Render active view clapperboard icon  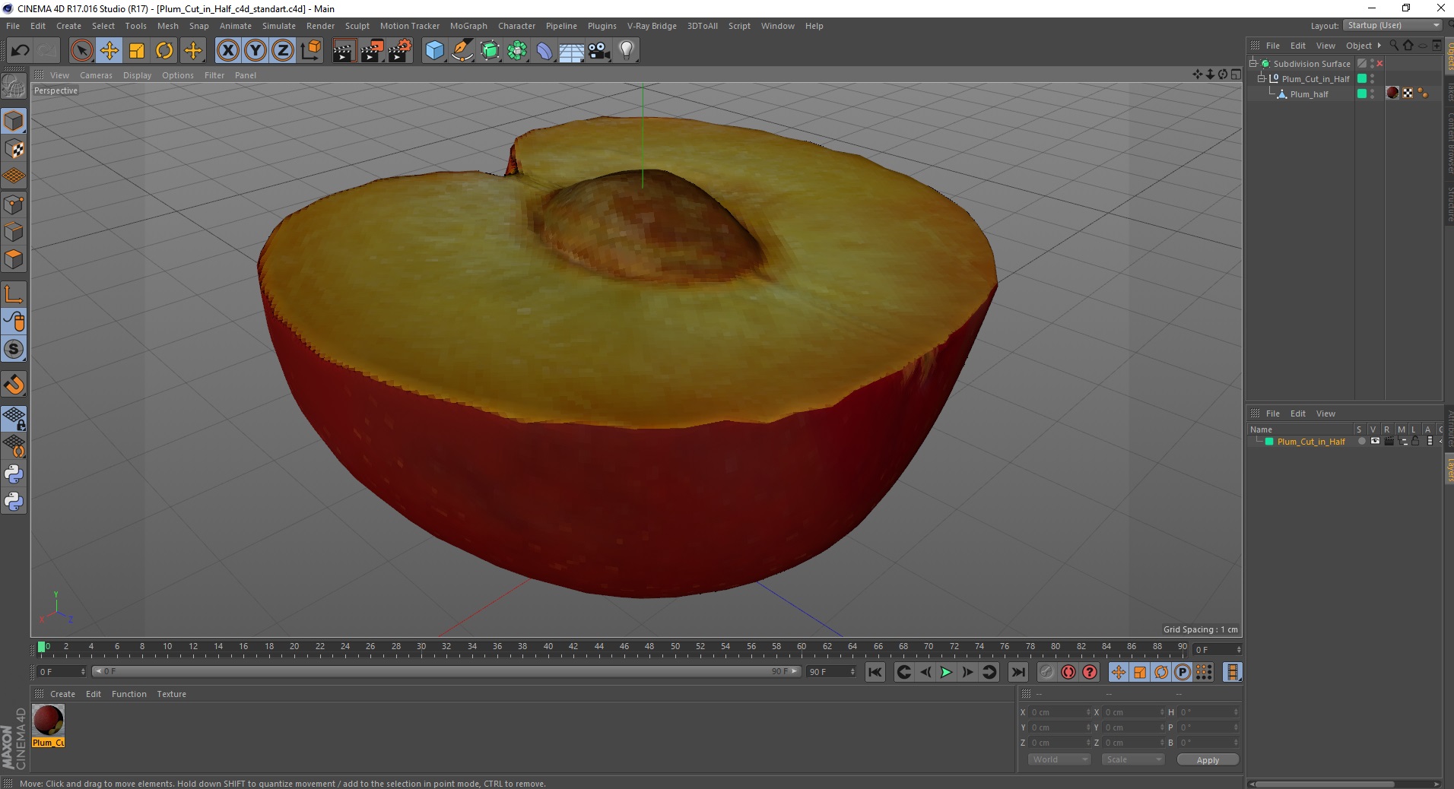tap(344, 51)
